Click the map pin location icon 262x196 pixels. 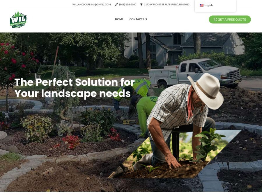[141, 4]
